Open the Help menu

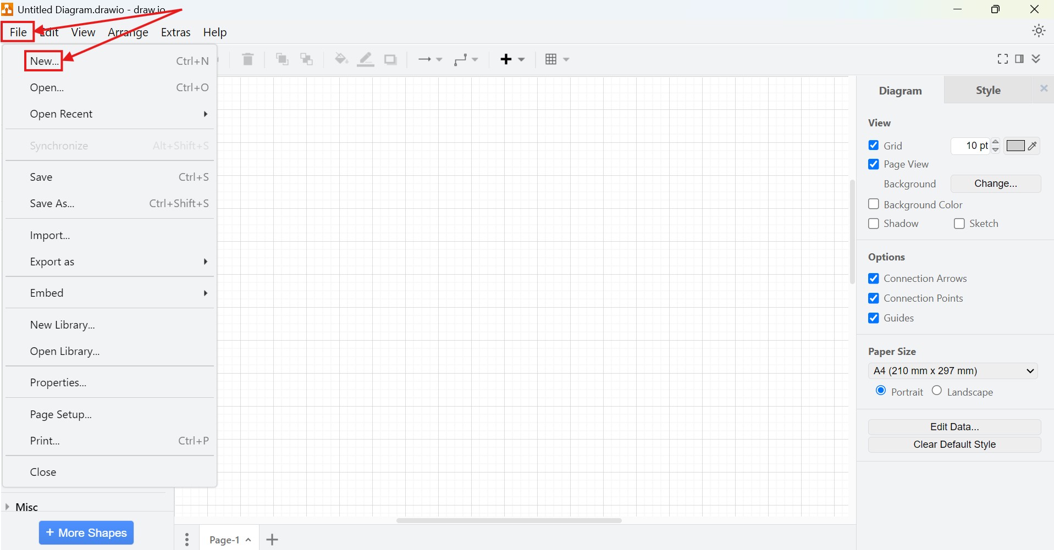pos(215,32)
